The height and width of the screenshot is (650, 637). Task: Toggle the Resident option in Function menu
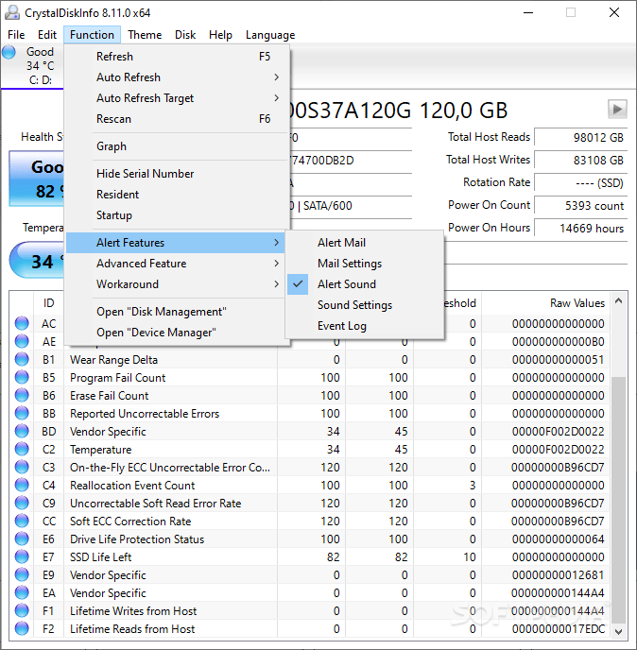pyautogui.click(x=117, y=195)
